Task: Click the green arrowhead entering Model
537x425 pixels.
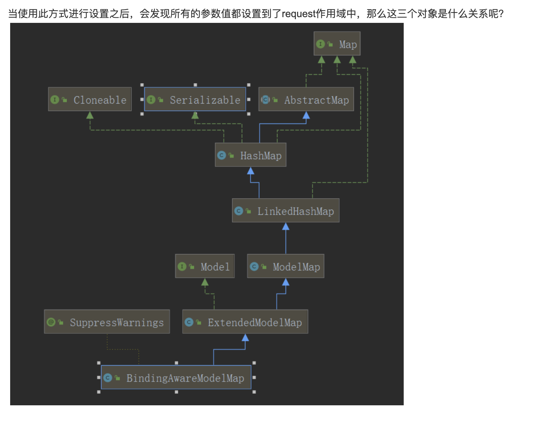Action: 205,282
